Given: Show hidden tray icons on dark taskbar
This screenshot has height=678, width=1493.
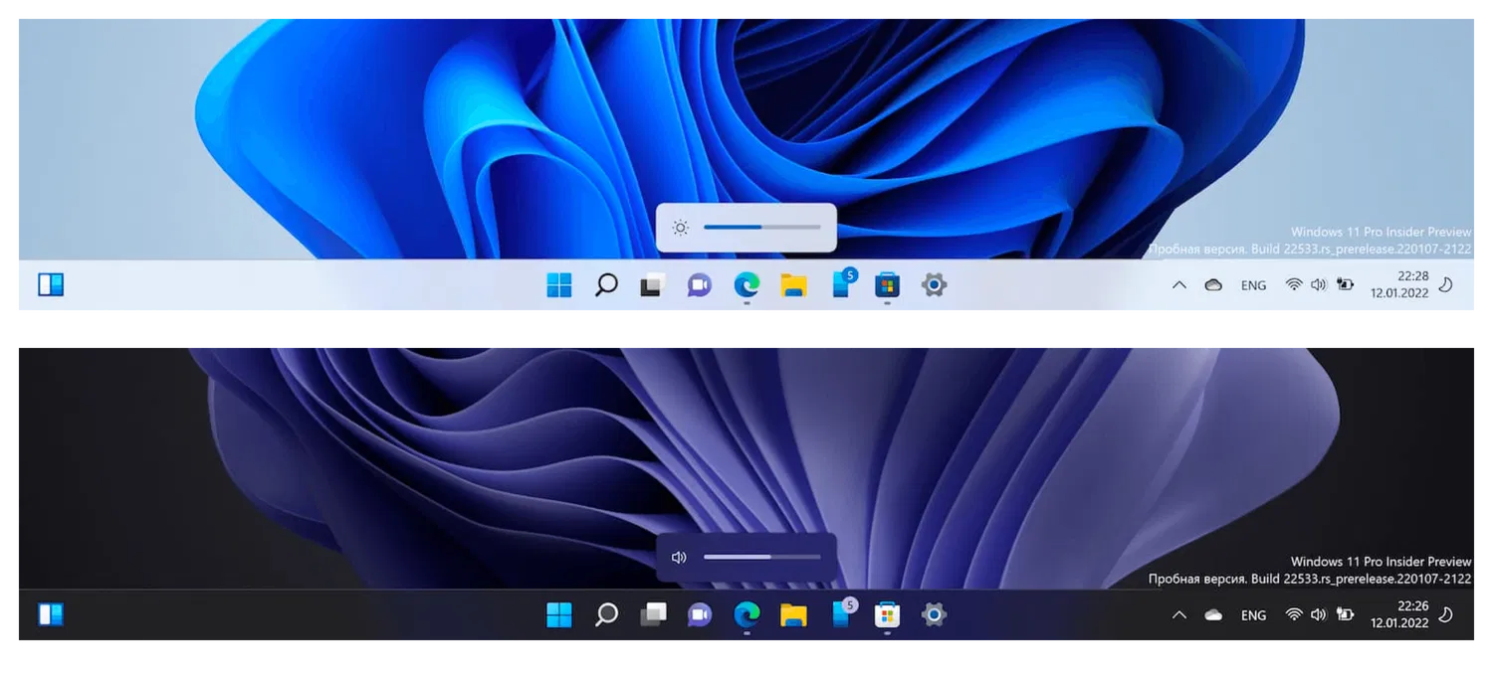Looking at the screenshot, I should pyautogui.click(x=1179, y=615).
